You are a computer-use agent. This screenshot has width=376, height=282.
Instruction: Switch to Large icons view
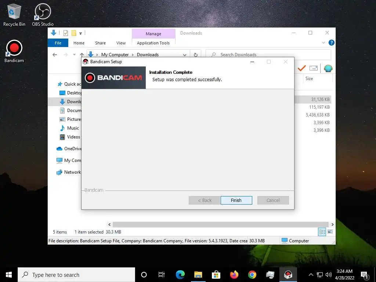[x=330, y=232]
